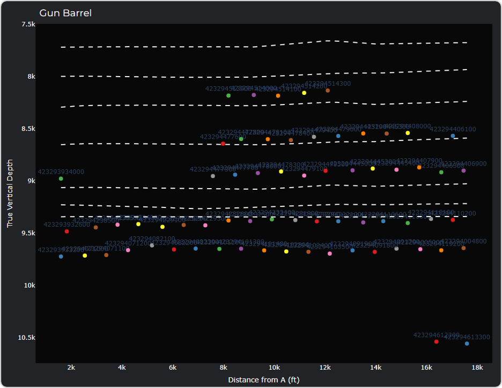
Task: Select blue well point 423294406100
Action: 453,136
